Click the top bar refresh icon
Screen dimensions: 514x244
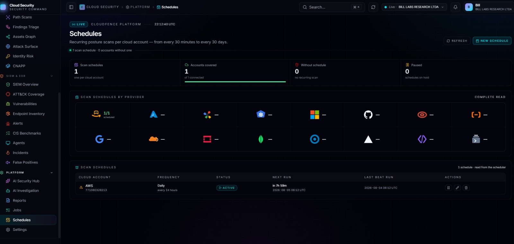[x=373, y=7]
